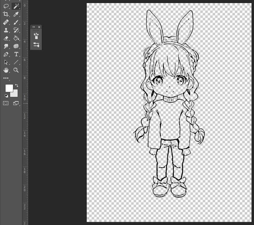The width and height of the screenshot is (254, 225).
Task: Swap foreground and background colors
Action: (x=17, y=85)
